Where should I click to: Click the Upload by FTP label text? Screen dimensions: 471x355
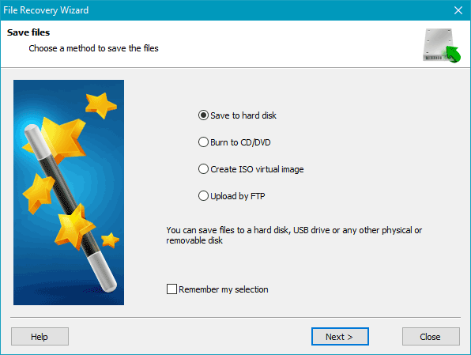click(238, 196)
